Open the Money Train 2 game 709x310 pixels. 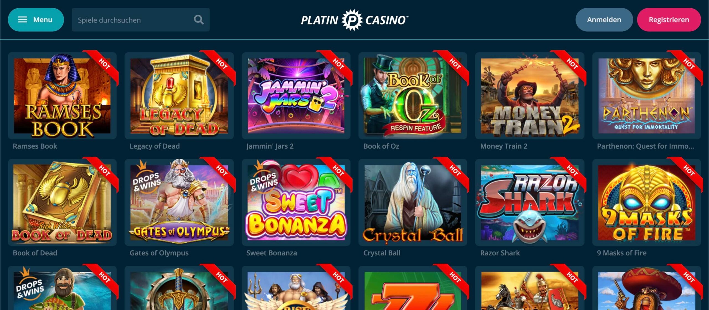click(530, 95)
